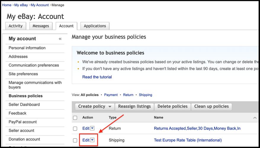
Task: Check the Return policy row checkbox
Action: point(75,128)
